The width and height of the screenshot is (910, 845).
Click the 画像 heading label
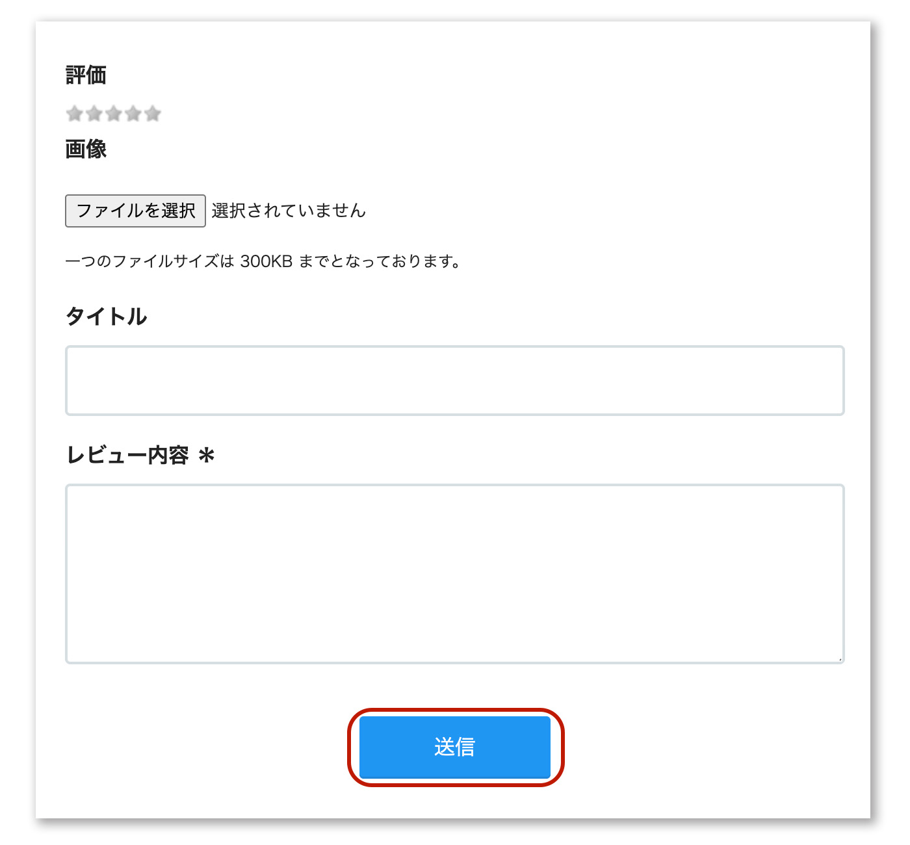pyautogui.click(x=86, y=149)
